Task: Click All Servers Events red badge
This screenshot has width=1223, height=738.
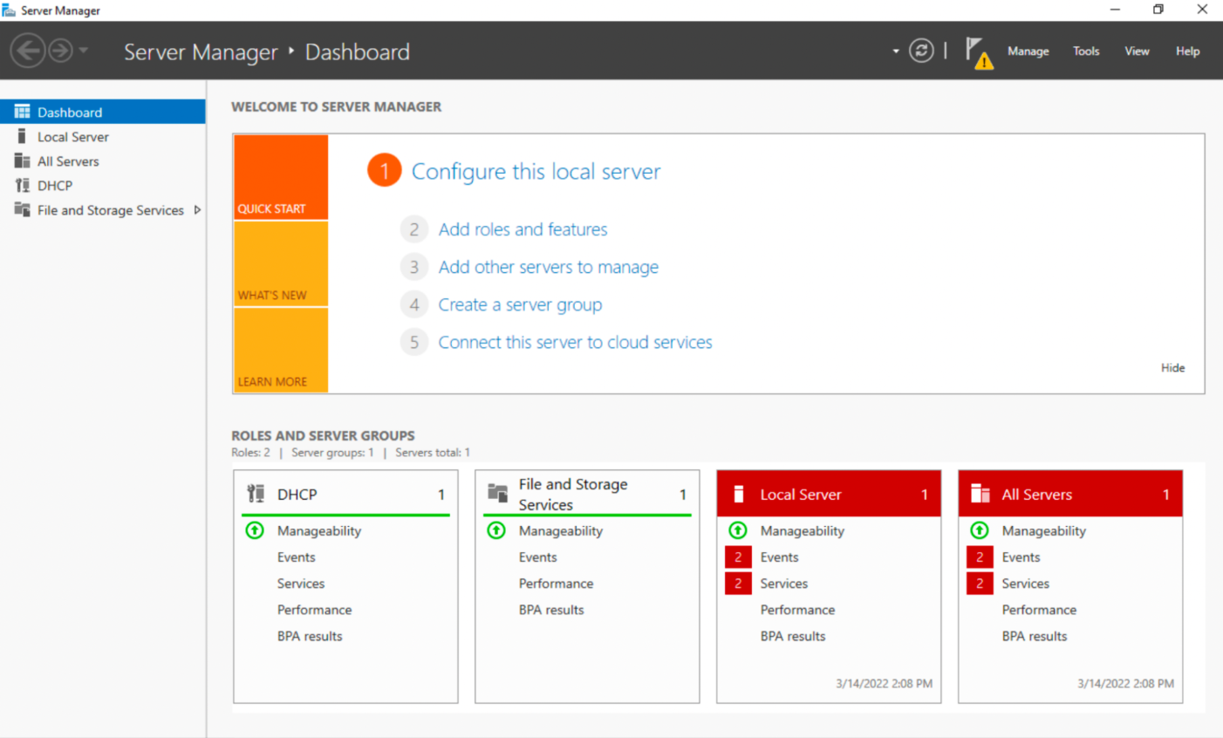Action: [x=980, y=557]
